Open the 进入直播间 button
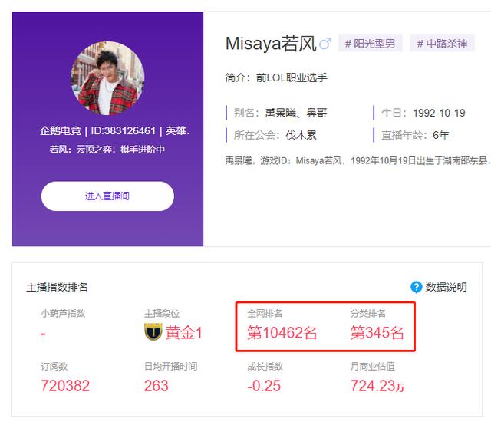The image size is (491, 425). (x=107, y=196)
